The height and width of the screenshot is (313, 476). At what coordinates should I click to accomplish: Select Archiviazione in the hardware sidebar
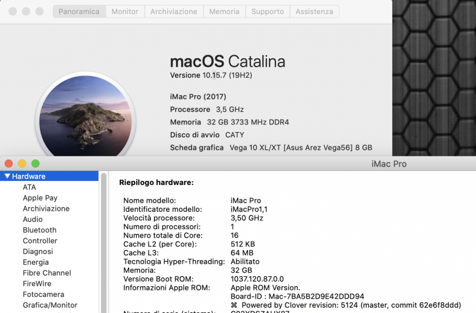[46, 208]
